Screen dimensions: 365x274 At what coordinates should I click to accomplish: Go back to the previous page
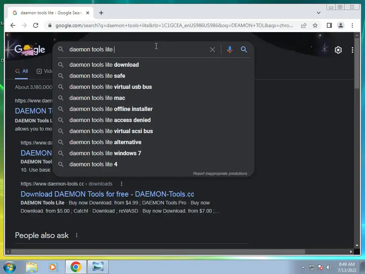click(13, 25)
